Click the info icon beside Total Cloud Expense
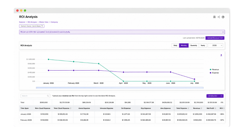 71,108
